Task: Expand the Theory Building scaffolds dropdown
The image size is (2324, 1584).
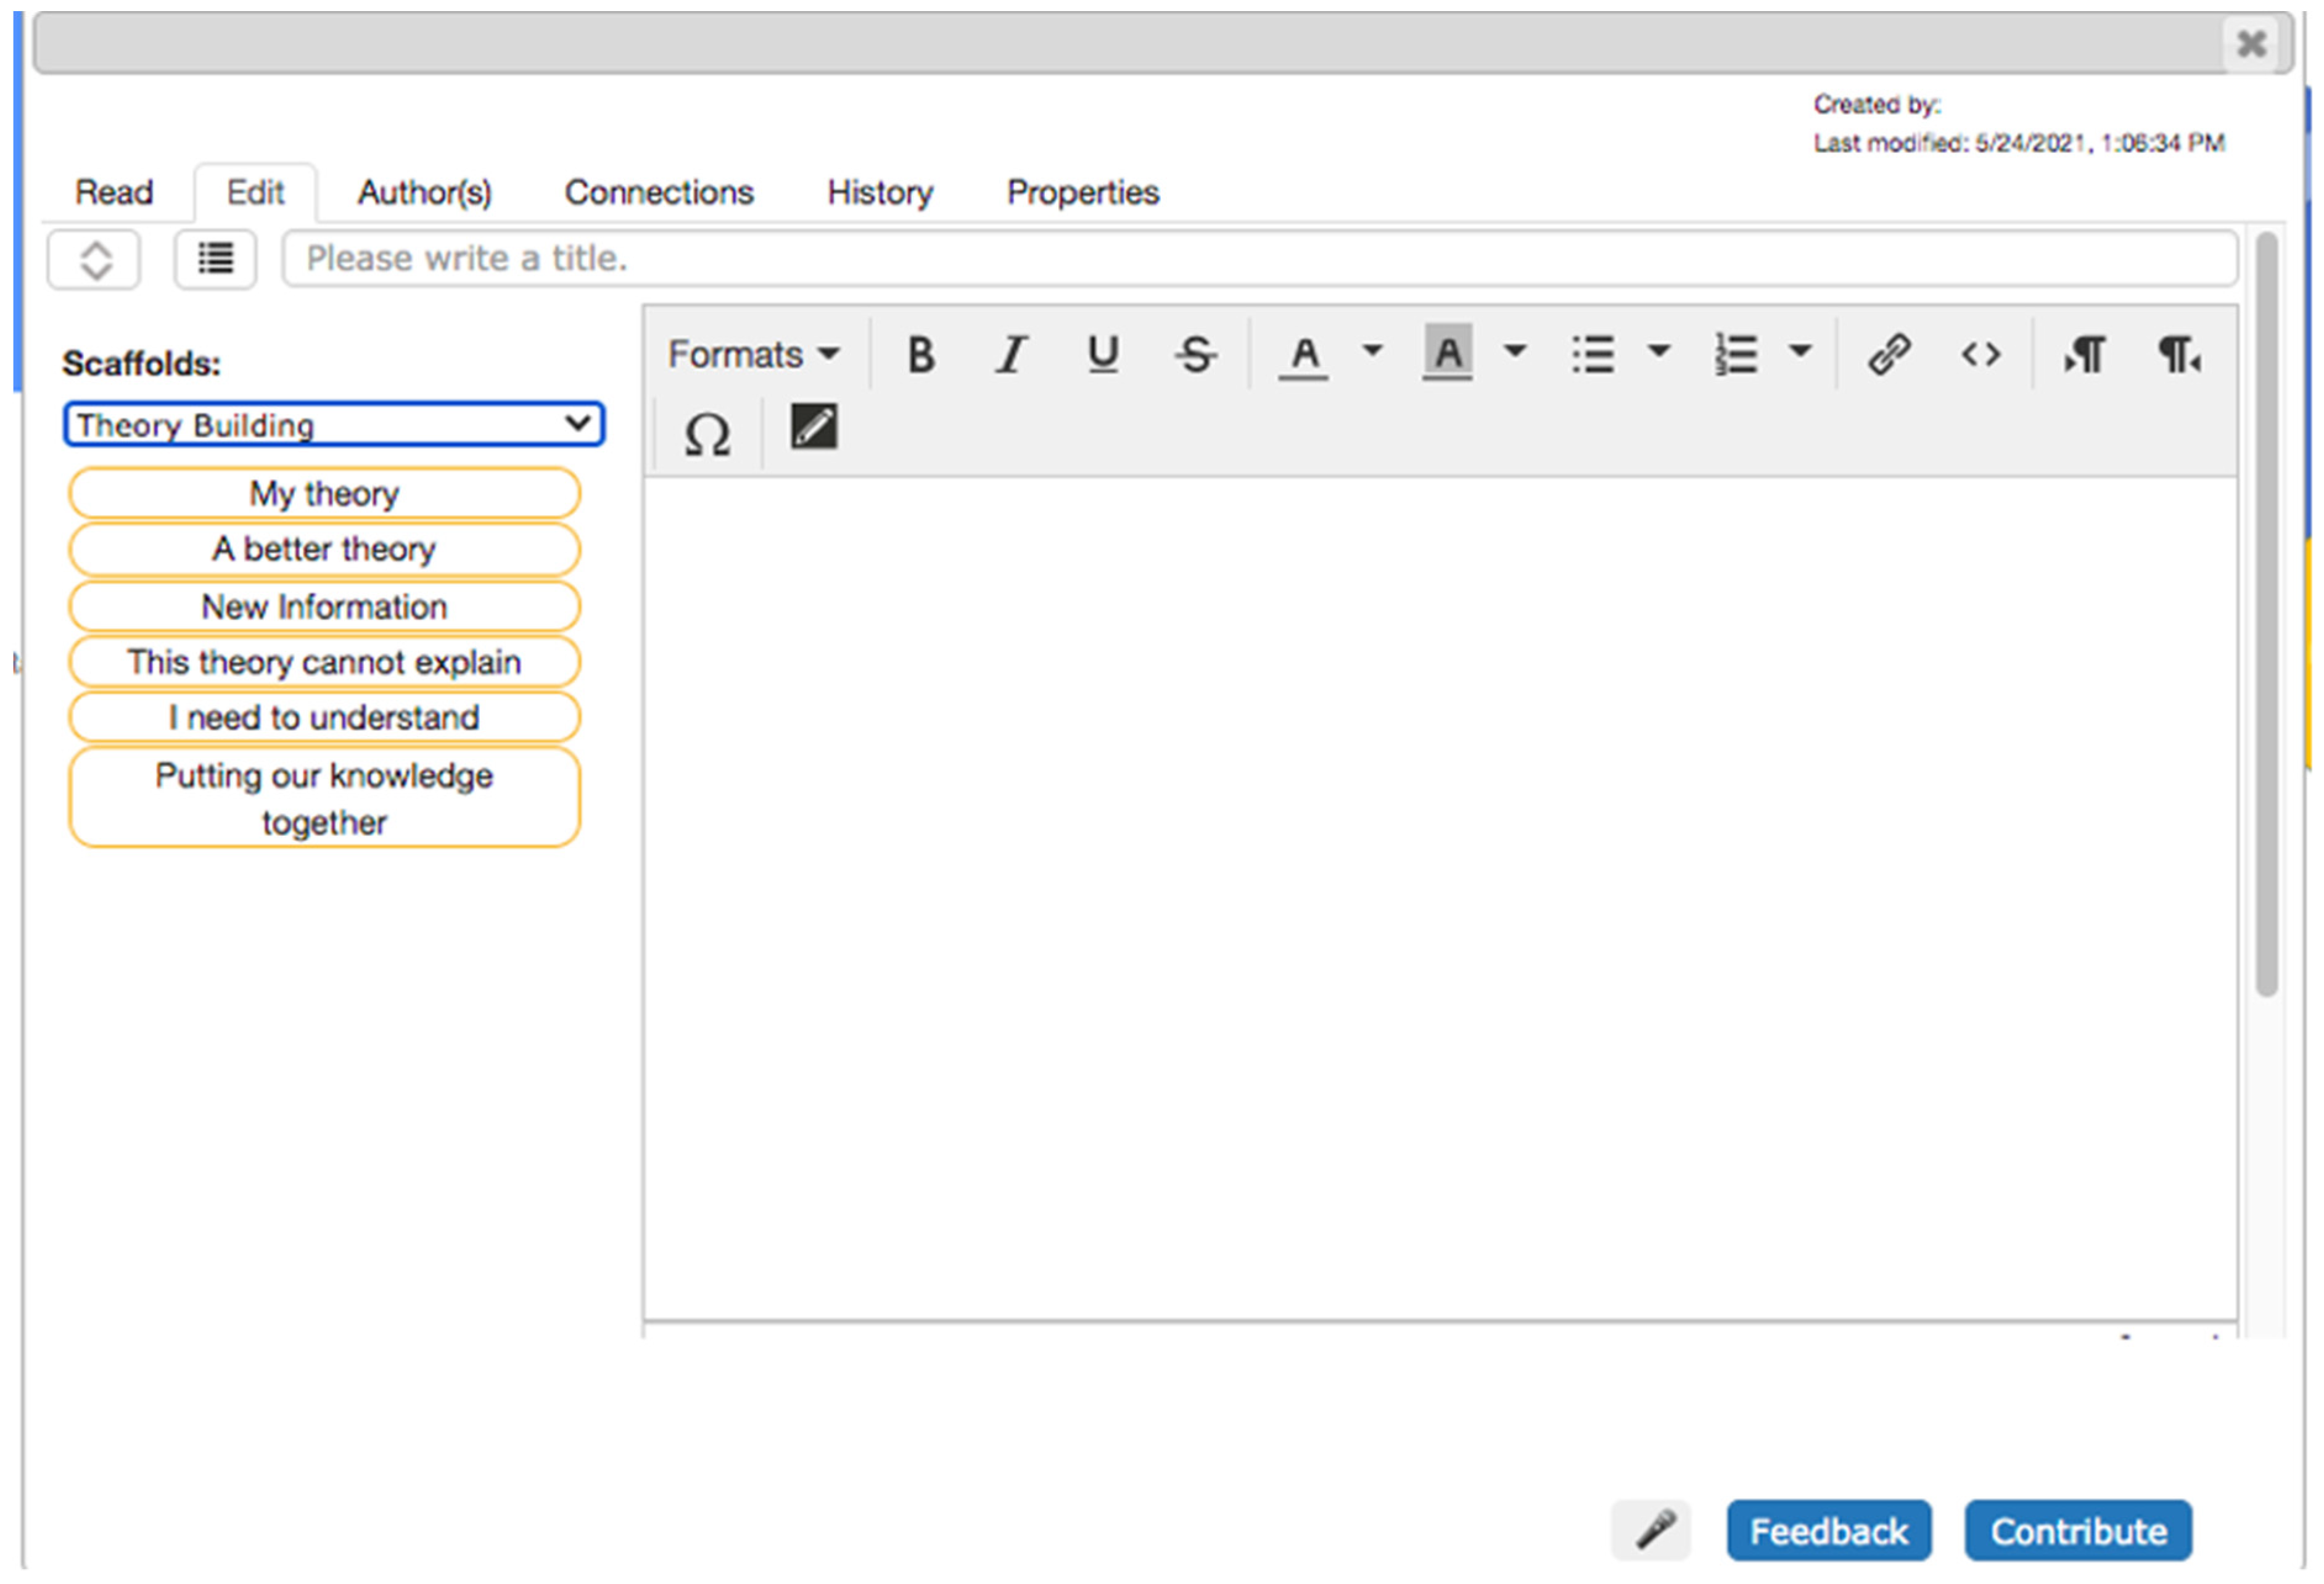Action: (334, 425)
